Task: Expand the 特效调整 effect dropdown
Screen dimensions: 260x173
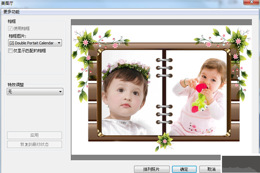Action: click(x=35, y=92)
